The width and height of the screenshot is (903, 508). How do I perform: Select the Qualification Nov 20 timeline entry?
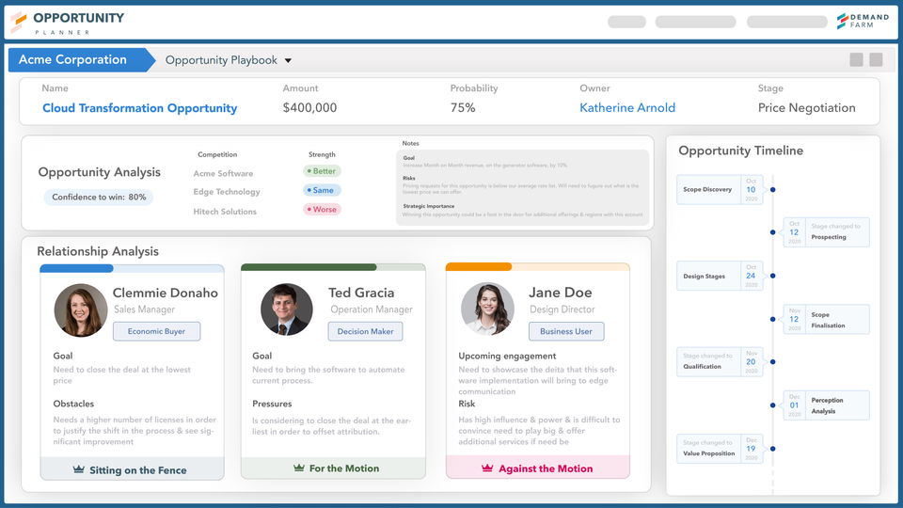pos(720,361)
